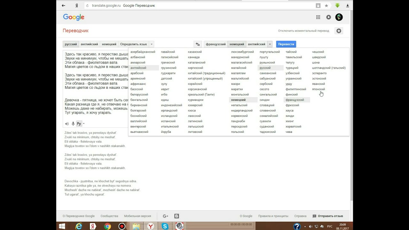Select target language французский tab
The height and width of the screenshot is (230, 409).
coord(216,44)
